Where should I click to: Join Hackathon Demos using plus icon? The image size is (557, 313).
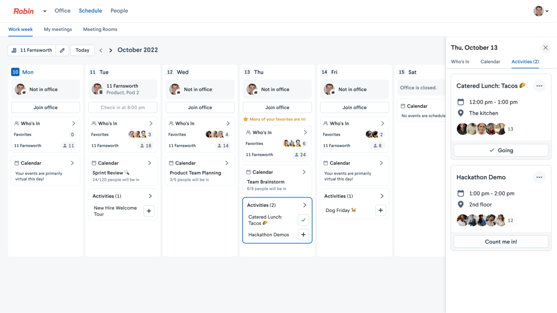303,235
